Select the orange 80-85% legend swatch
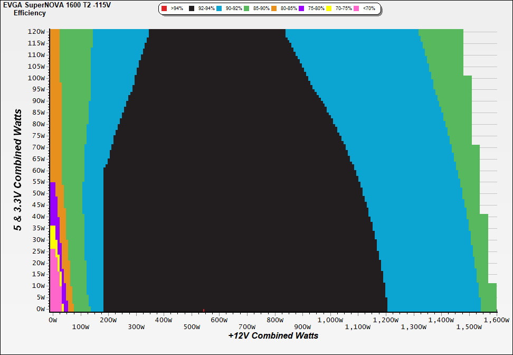The width and height of the screenshot is (513, 355). pos(273,9)
